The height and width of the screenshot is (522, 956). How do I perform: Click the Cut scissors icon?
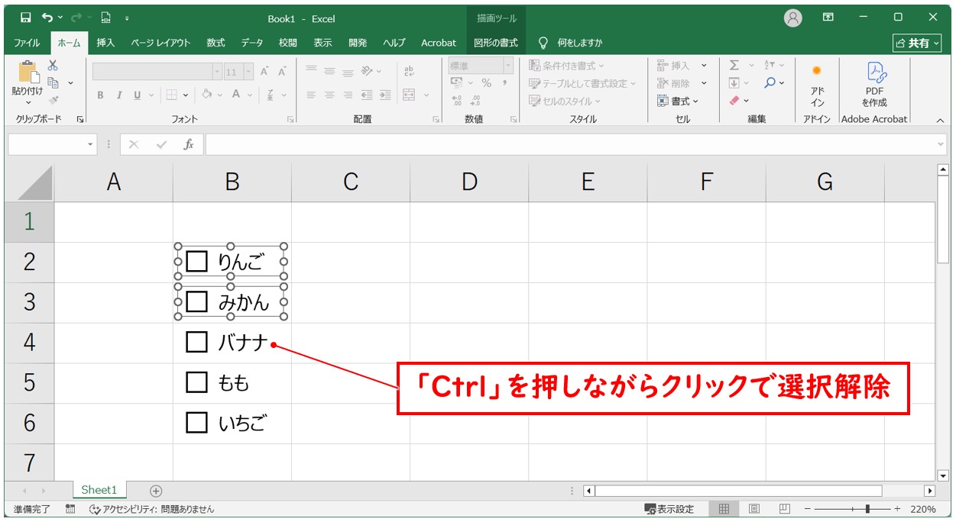coord(53,66)
